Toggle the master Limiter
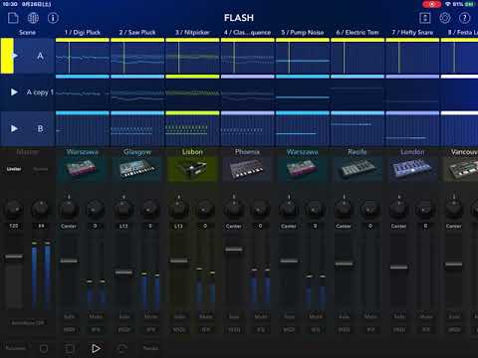 (x=14, y=169)
